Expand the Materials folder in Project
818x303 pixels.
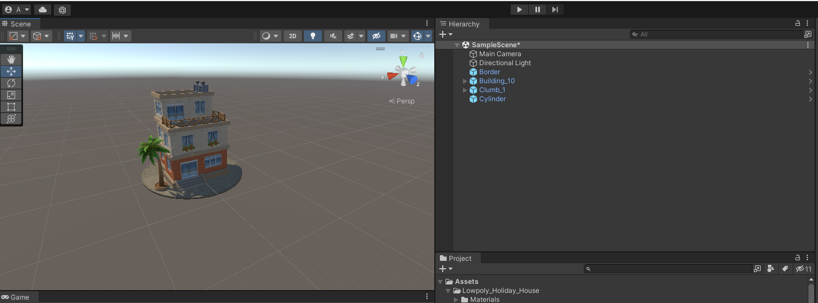tap(456, 300)
